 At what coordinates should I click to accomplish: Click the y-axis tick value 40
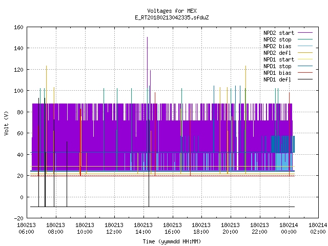(x=20, y=155)
